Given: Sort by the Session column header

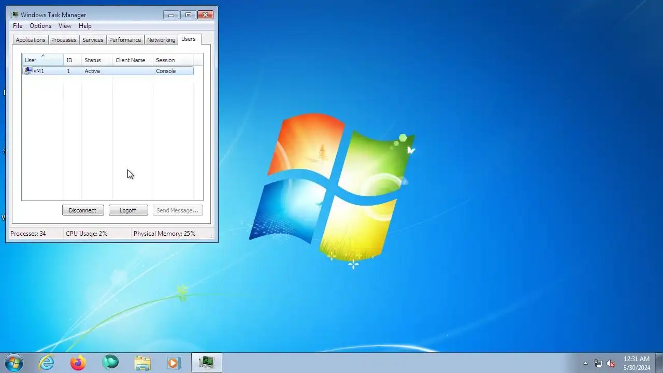Looking at the screenshot, I should pos(174,60).
